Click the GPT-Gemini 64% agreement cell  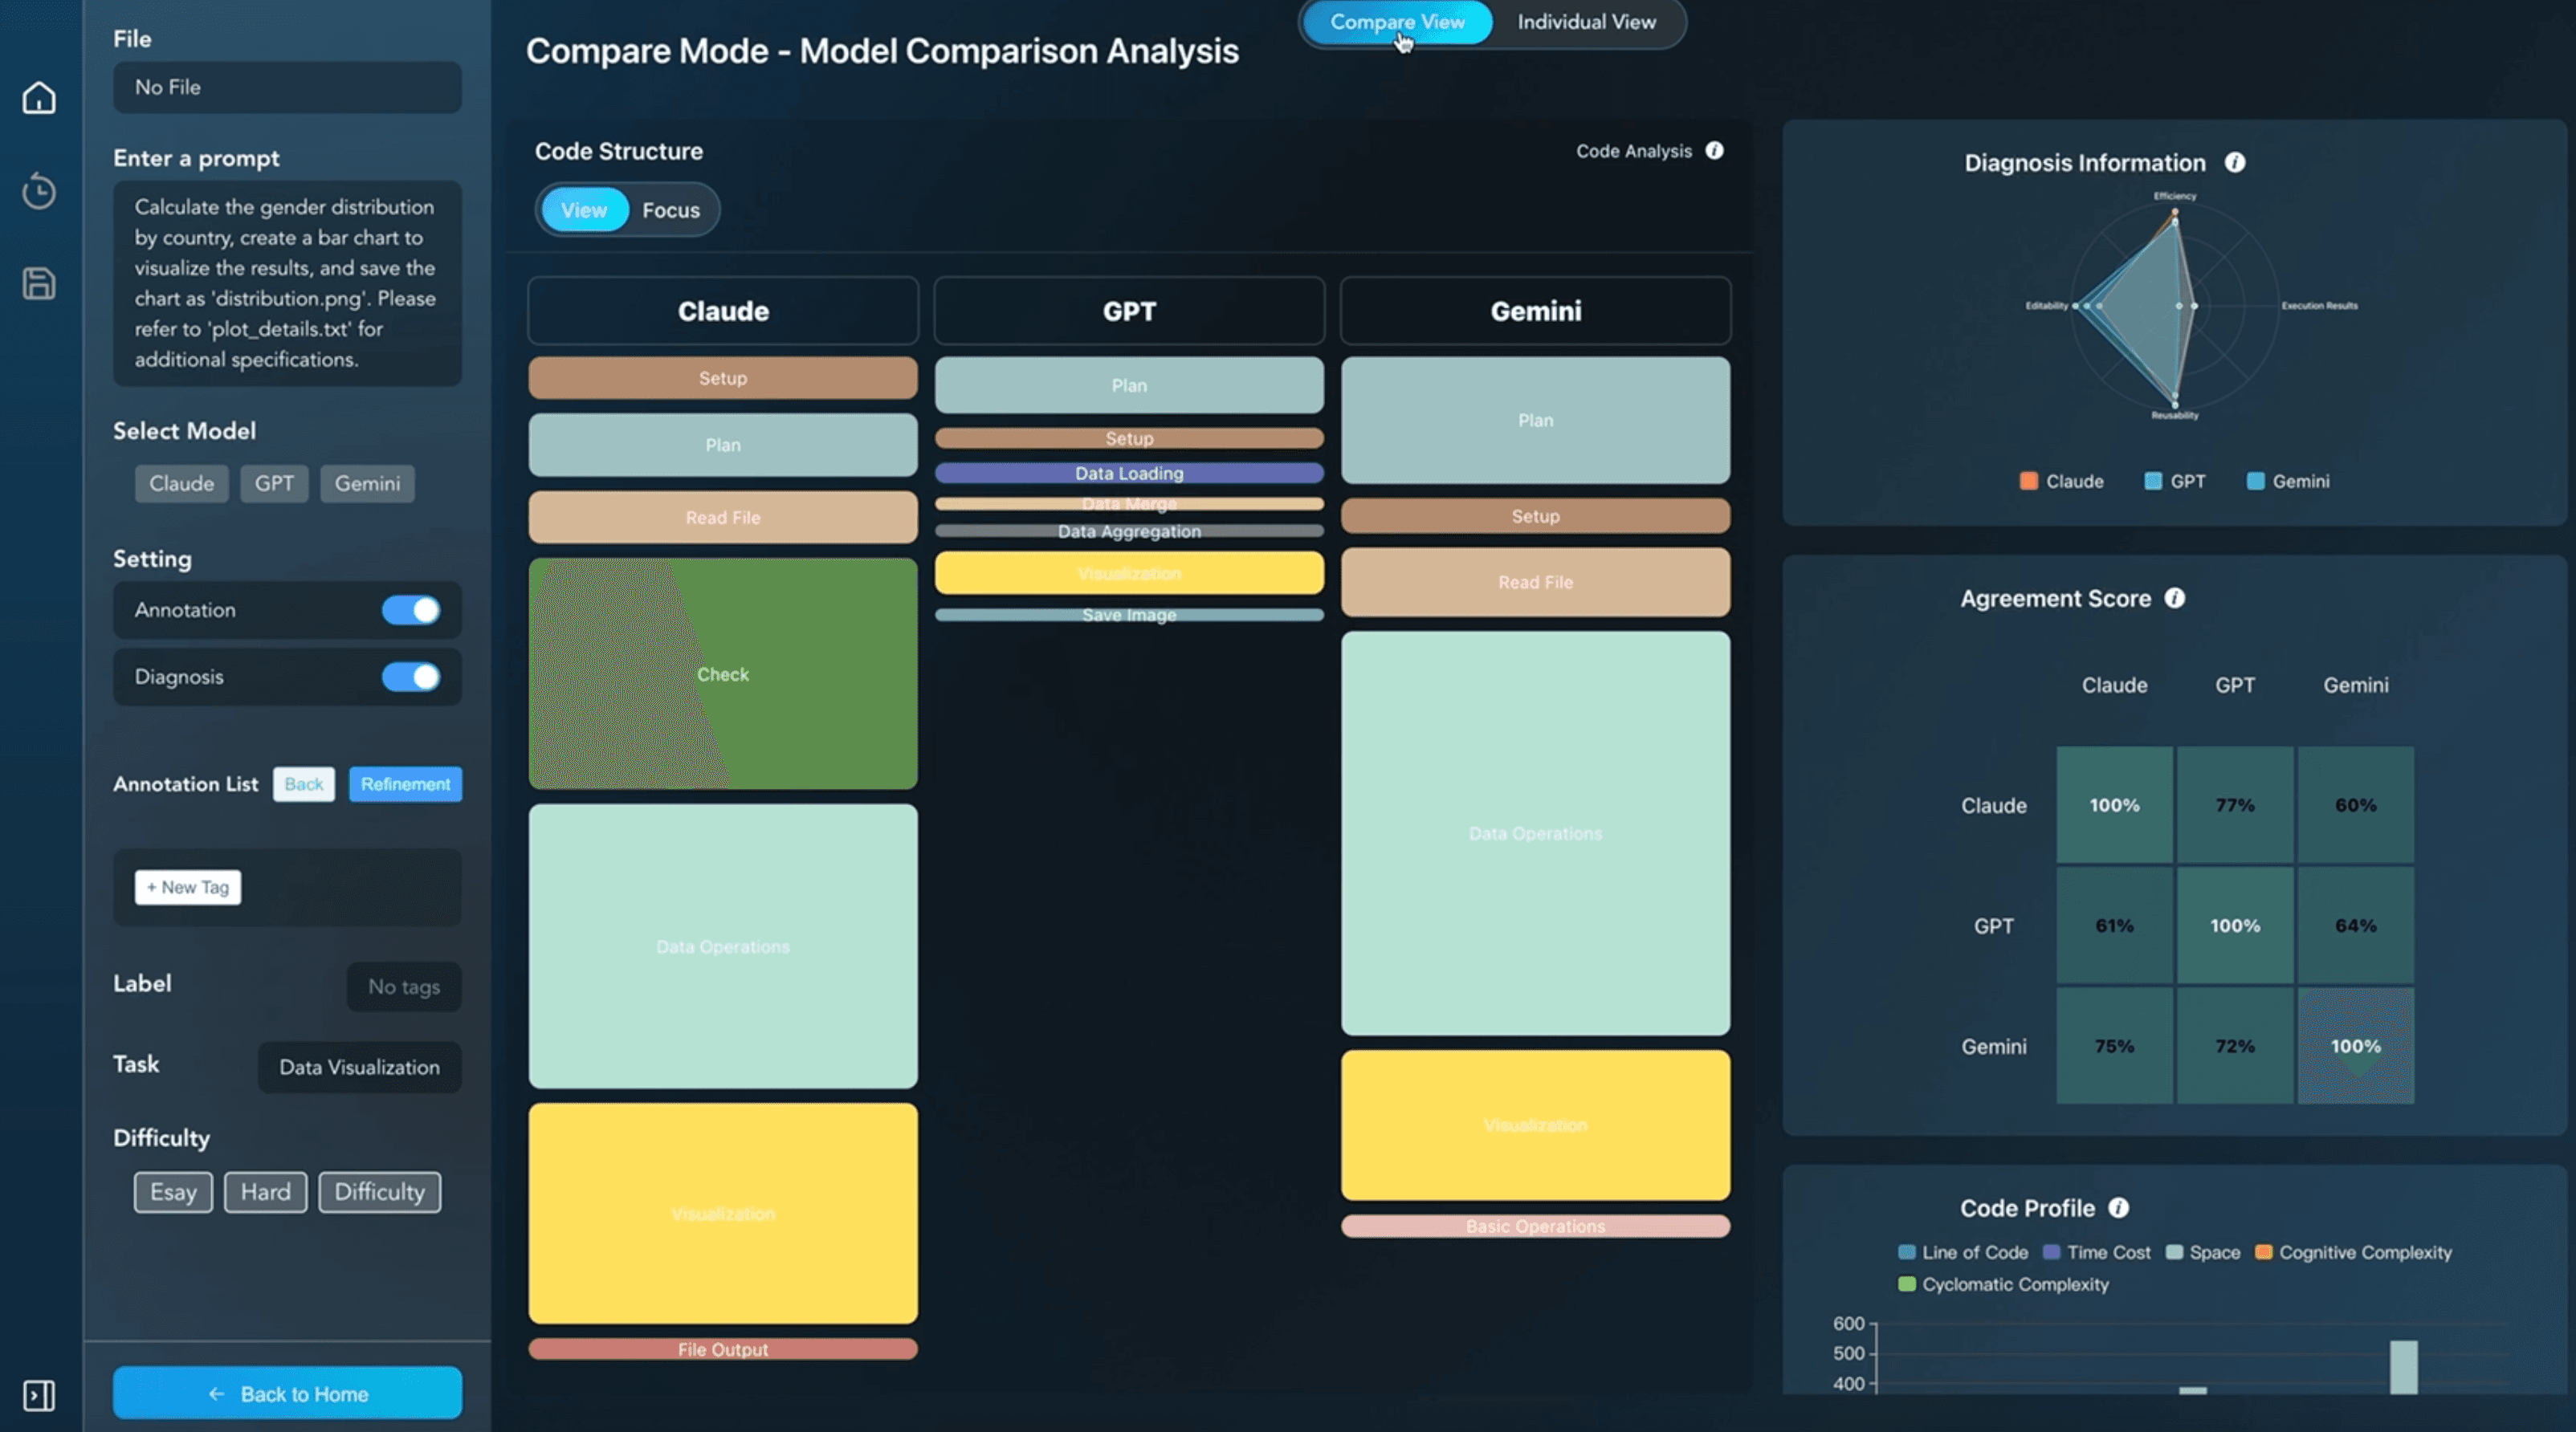(2356, 926)
